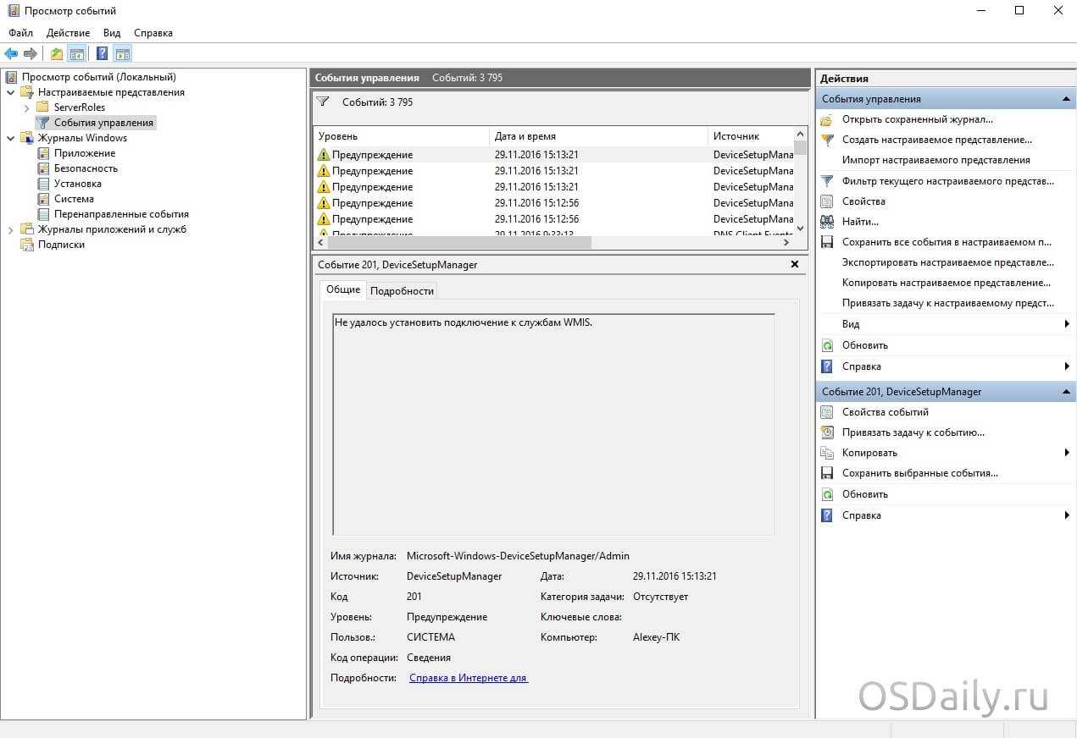Click the ServerRoles folder icon
Viewport: 1077px width, 738px height.
(42, 107)
